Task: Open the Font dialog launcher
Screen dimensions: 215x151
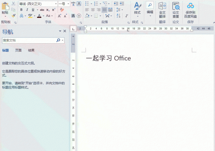Action: click(81, 22)
